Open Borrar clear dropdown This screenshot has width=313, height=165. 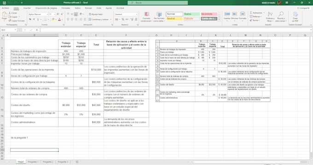tap(255, 20)
